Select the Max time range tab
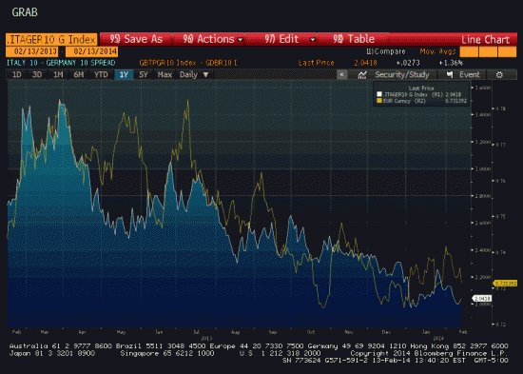Image resolution: width=523 pixels, height=374 pixels. pos(165,74)
